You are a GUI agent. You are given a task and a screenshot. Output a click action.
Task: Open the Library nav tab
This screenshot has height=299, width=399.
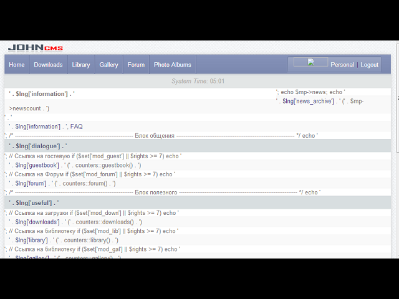coord(81,65)
